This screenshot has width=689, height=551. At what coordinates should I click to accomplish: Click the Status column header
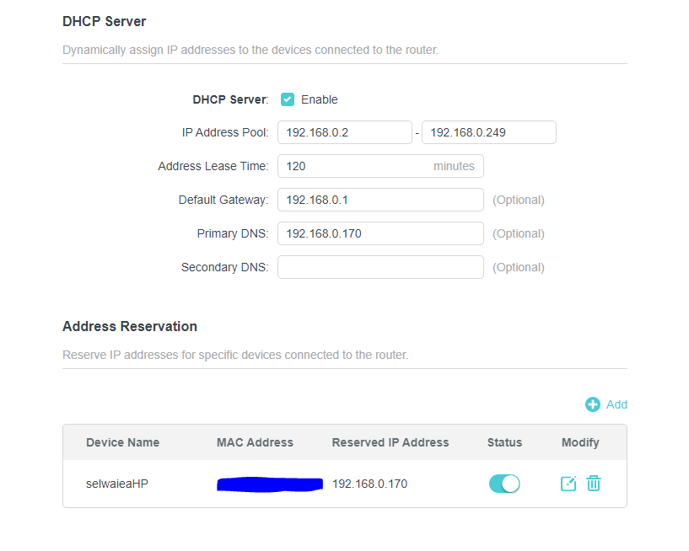[x=504, y=442]
